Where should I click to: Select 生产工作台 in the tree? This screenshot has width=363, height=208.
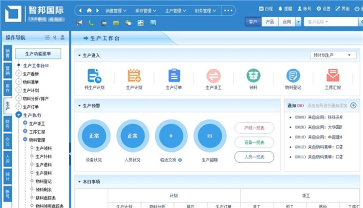tap(36, 66)
